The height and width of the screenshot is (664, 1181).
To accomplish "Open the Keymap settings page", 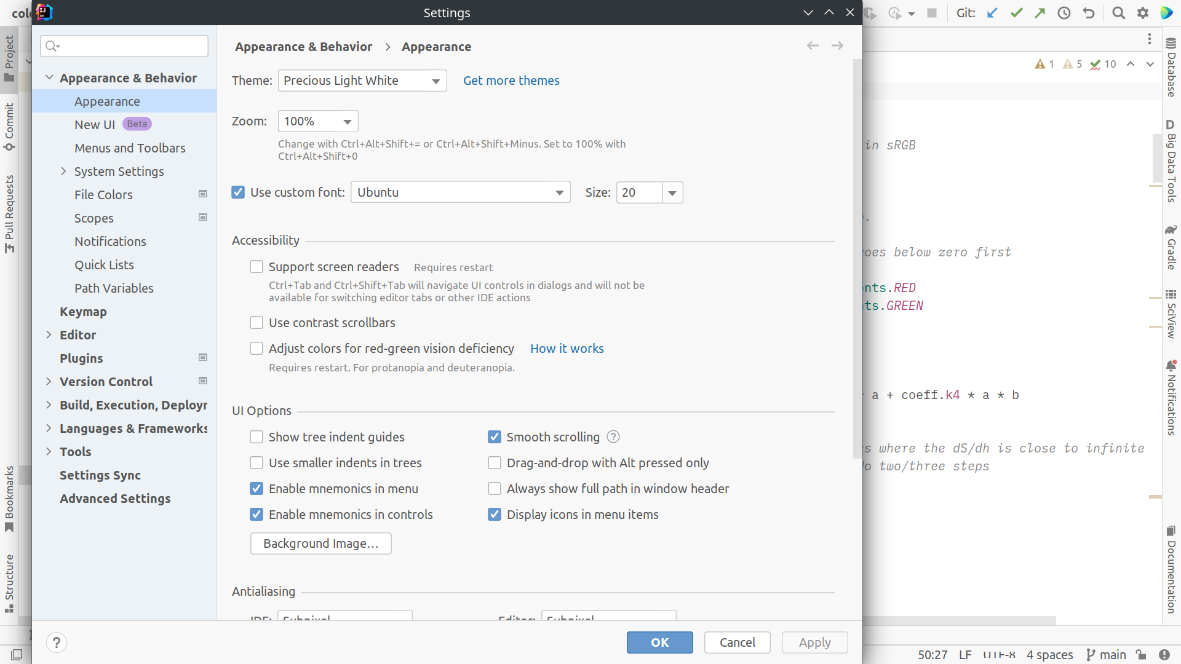I will pos(83,312).
